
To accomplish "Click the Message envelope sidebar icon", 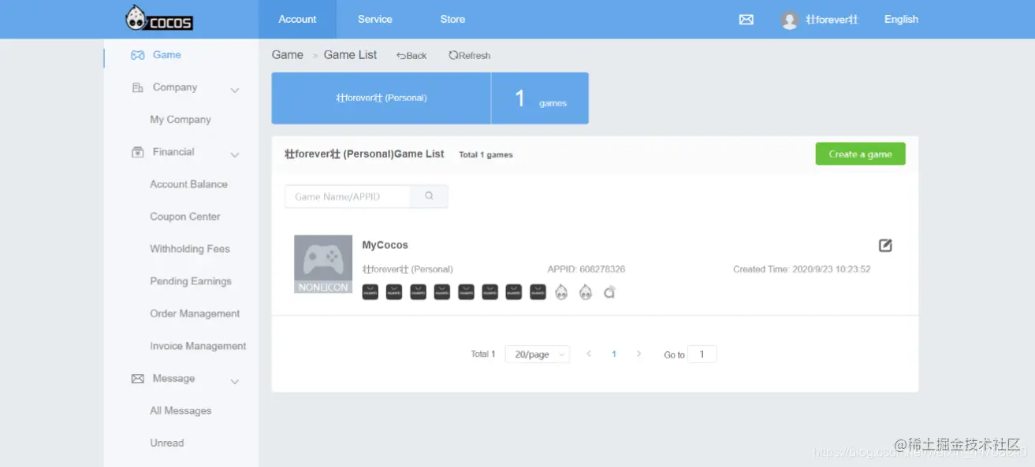I will (137, 379).
